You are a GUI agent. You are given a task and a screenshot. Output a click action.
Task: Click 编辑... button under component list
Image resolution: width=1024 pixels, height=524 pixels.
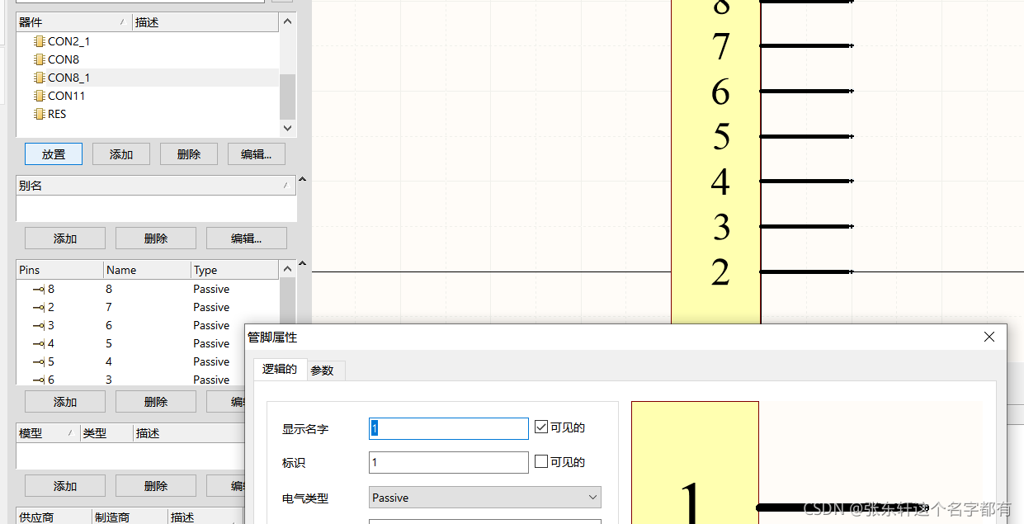(x=256, y=154)
